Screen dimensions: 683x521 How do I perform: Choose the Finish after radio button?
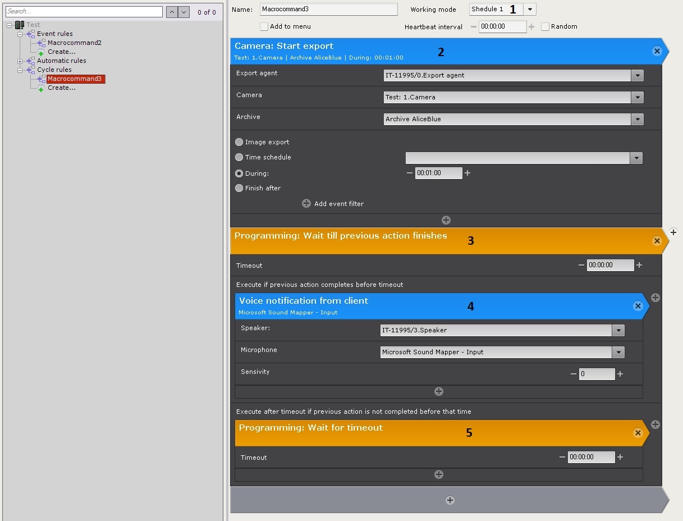coord(240,188)
